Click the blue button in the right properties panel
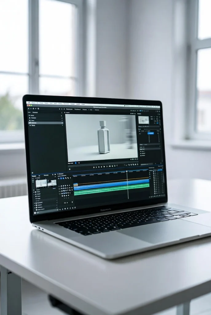 pyautogui.click(x=150, y=134)
